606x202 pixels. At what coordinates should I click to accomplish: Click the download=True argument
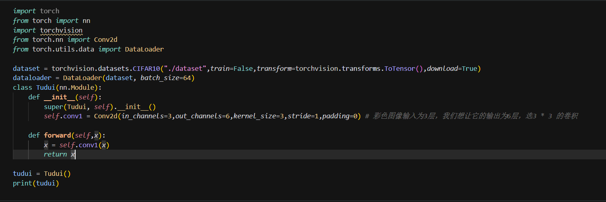coord(452,69)
